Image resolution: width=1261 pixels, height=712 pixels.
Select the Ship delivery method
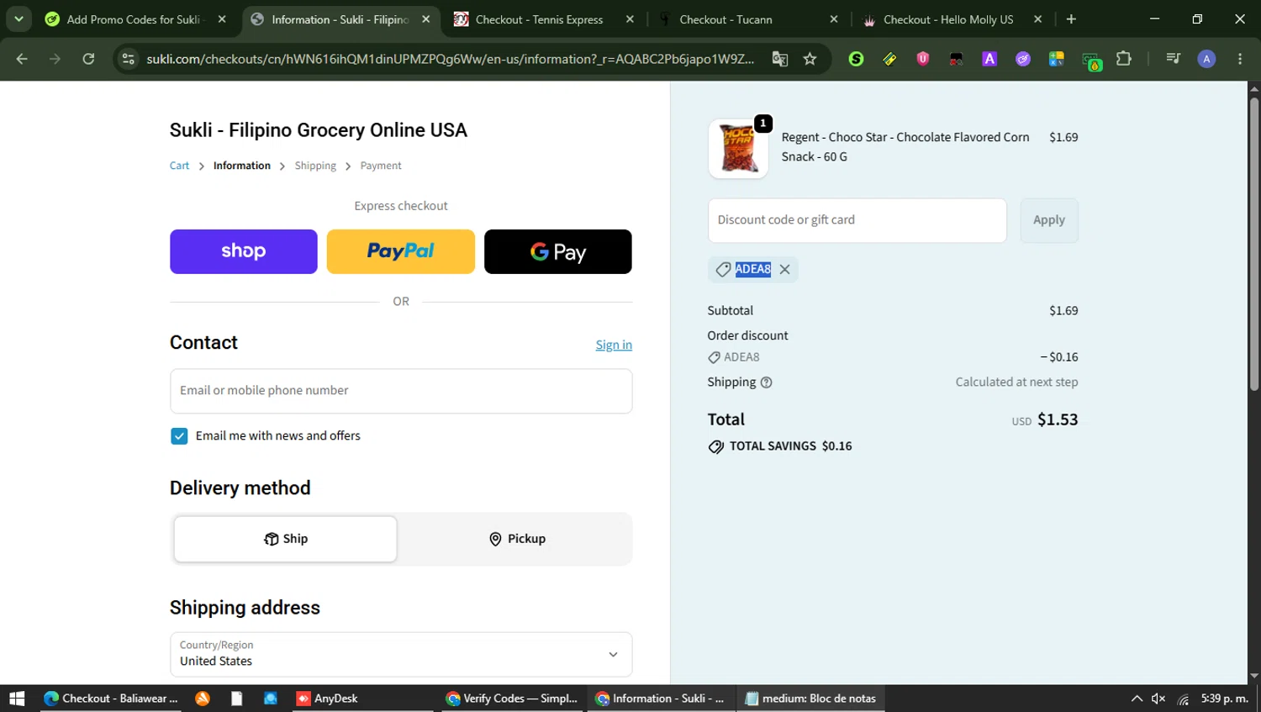point(286,539)
